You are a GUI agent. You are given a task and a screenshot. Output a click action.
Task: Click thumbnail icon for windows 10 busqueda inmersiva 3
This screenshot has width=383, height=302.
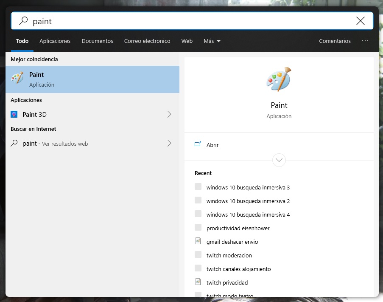click(x=198, y=186)
